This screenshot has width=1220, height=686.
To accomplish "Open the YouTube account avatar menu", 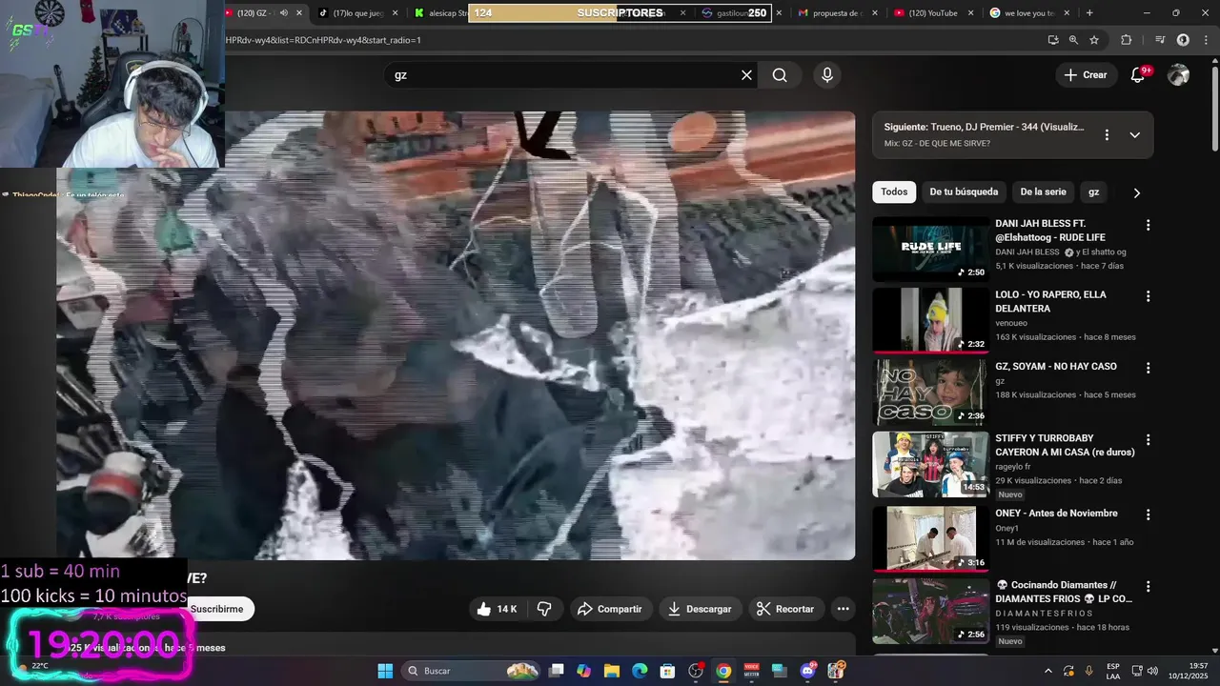I will tap(1179, 75).
